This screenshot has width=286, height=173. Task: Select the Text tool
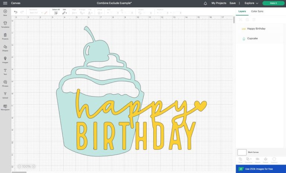tap(5, 71)
